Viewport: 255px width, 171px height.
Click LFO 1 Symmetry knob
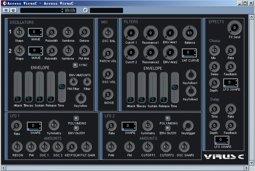(x=54, y=125)
